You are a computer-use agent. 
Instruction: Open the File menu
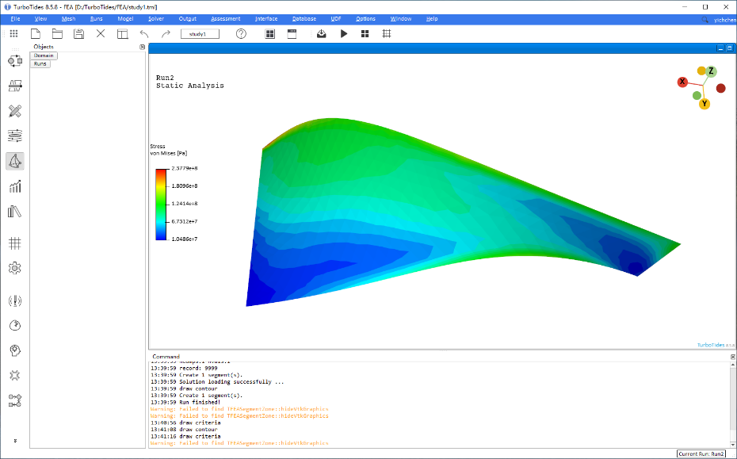15,19
